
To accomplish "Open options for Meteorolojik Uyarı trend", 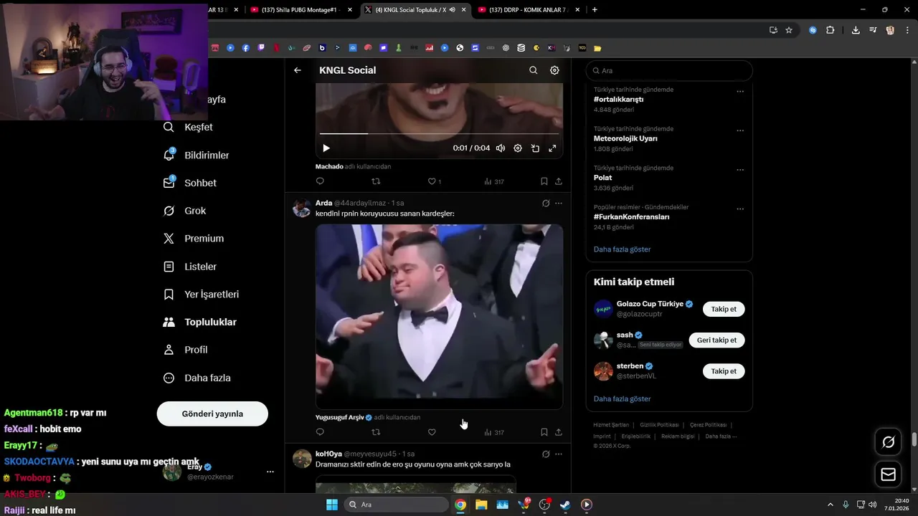I will coord(740,130).
